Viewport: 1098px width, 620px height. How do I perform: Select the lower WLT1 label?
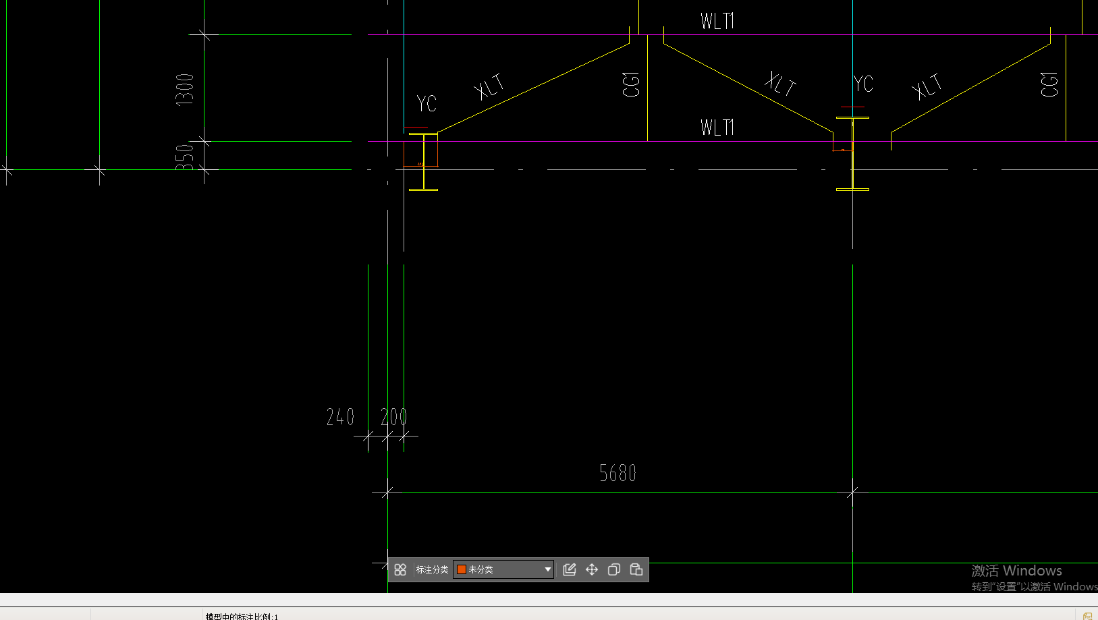[x=717, y=127]
